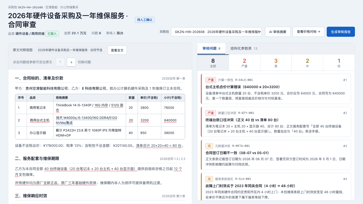
Task: Open issue #4 故障上门时效 card
Action: tap(276, 186)
